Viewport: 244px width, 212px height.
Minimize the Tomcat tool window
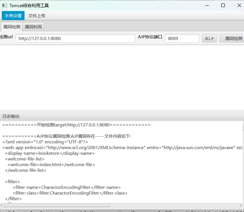point(207,5)
